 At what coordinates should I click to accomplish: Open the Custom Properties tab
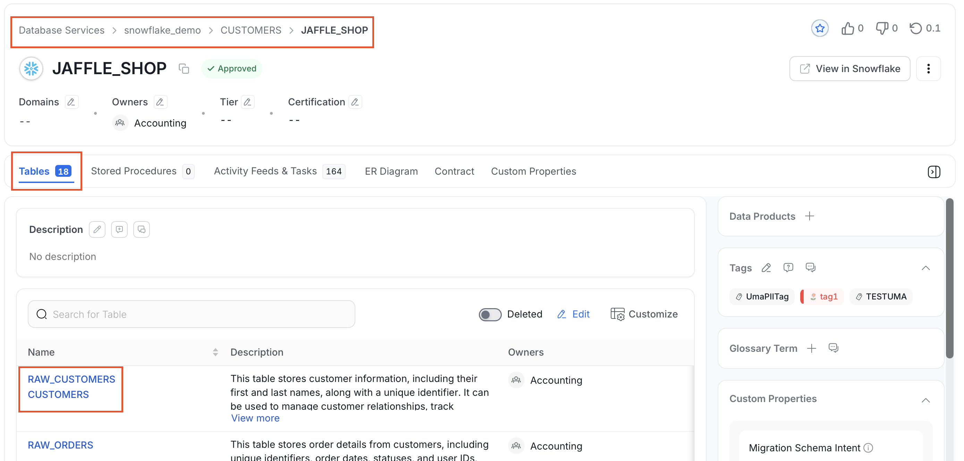coord(533,171)
